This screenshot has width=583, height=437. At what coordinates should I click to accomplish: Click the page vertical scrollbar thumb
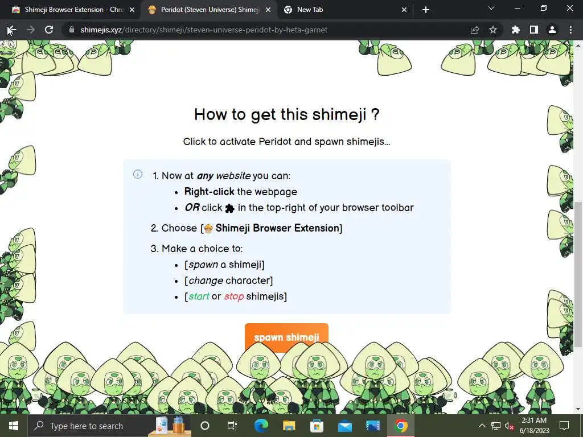pos(577,275)
